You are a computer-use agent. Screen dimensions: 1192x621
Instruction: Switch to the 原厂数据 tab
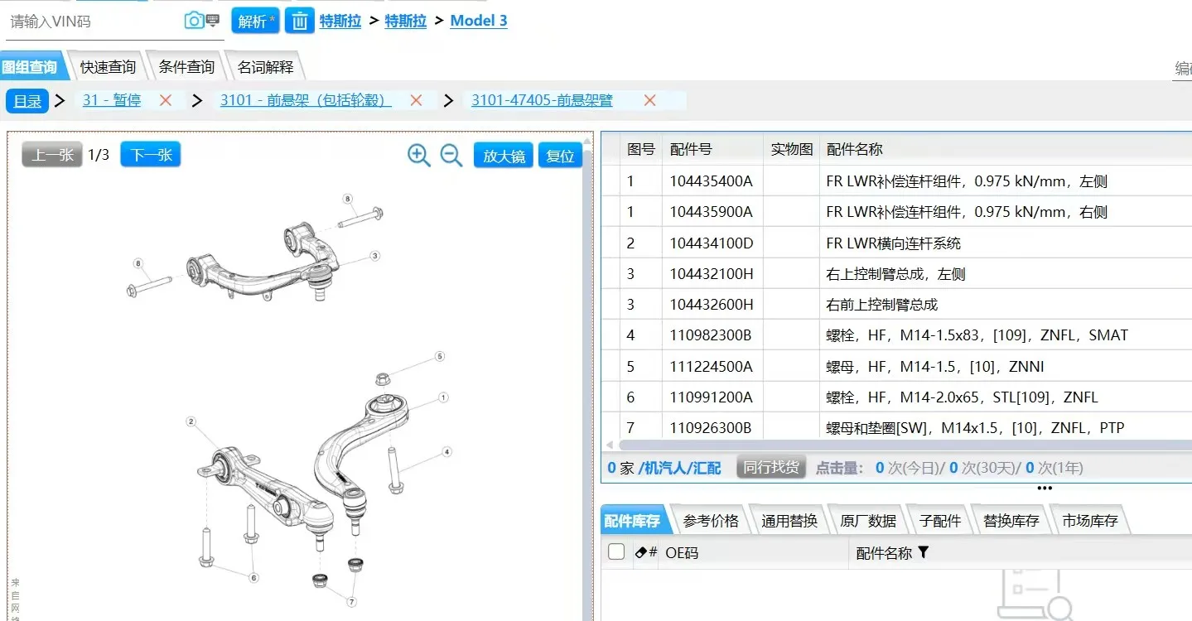868,521
